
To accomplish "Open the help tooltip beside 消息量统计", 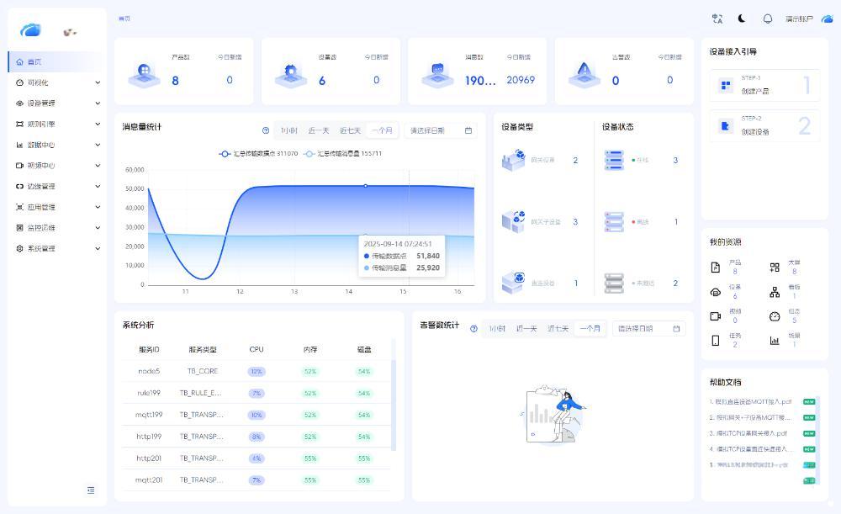I will point(264,130).
